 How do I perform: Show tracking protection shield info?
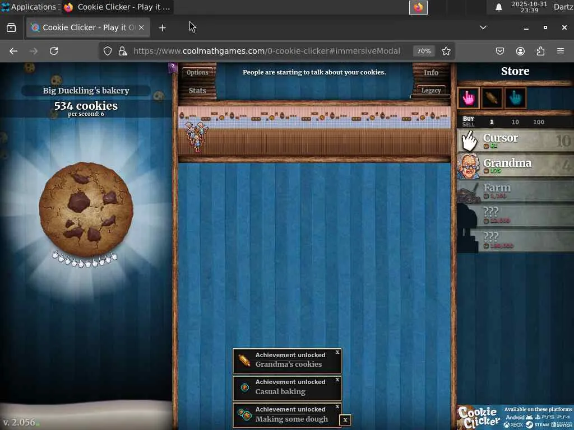[x=107, y=51]
